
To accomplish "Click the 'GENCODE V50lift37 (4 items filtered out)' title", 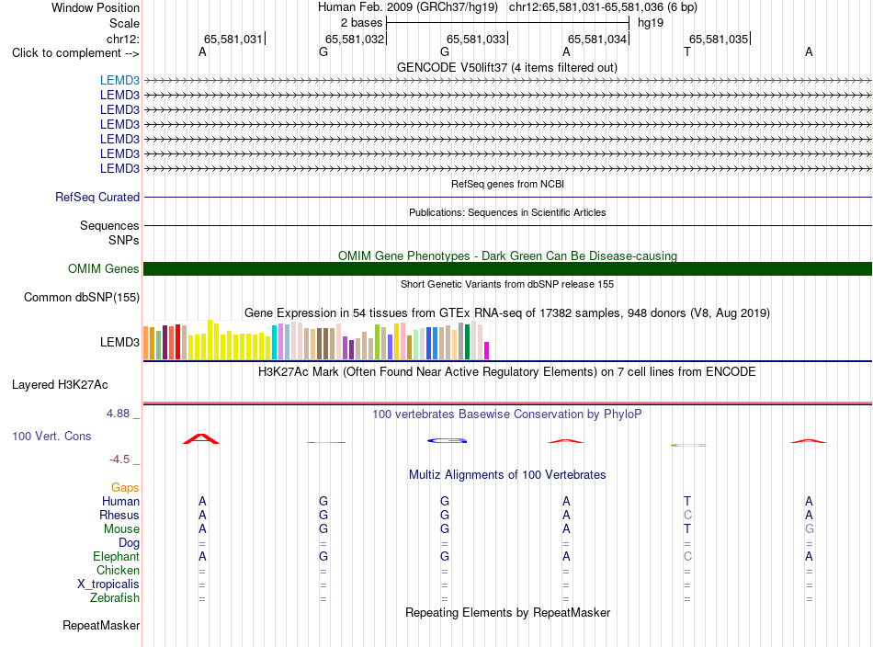I will tap(506, 67).
